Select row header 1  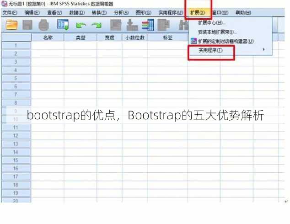(16, 45)
